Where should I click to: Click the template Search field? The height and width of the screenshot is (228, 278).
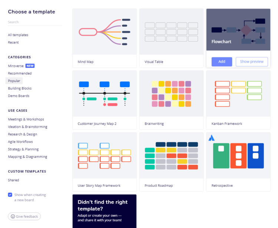click(x=35, y=22)
